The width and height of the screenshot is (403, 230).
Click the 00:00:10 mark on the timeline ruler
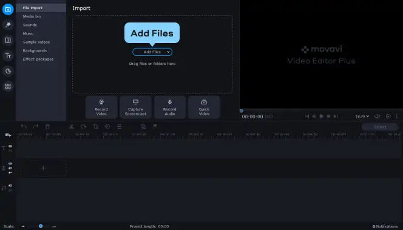click(82, 134)
